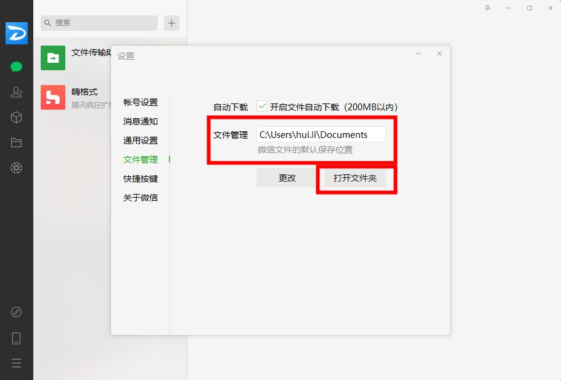Open the Moments shutter icon
Viewport: 561px width, 380px height.
(x=16, y=168)
